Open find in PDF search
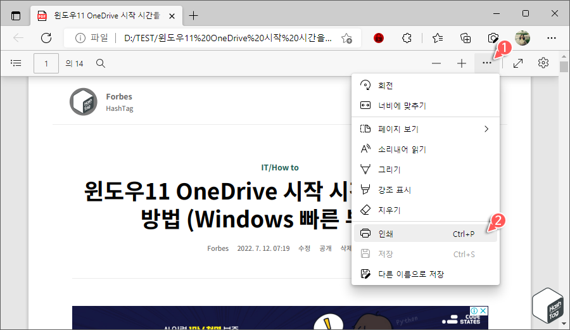The height and width of the screenshot is (330, 570). click(x=101, y=63)
